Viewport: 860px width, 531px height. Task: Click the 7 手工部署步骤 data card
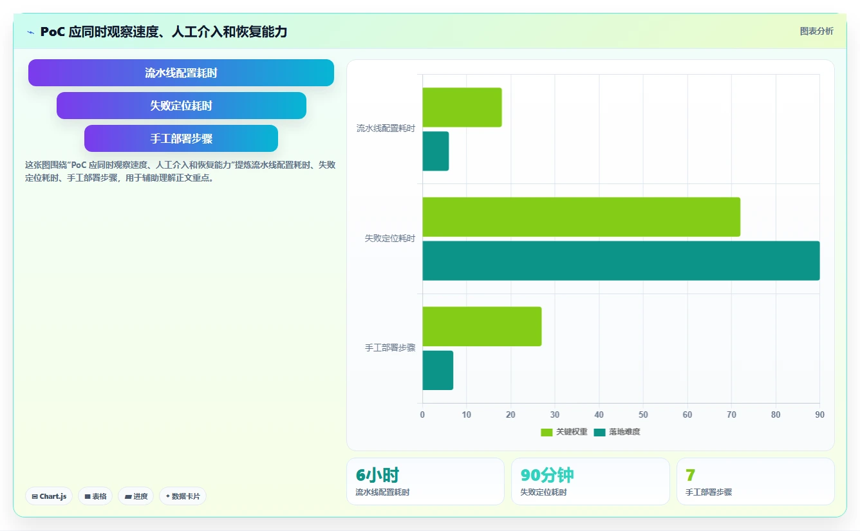pyautogui.click(x=756, y=481)
